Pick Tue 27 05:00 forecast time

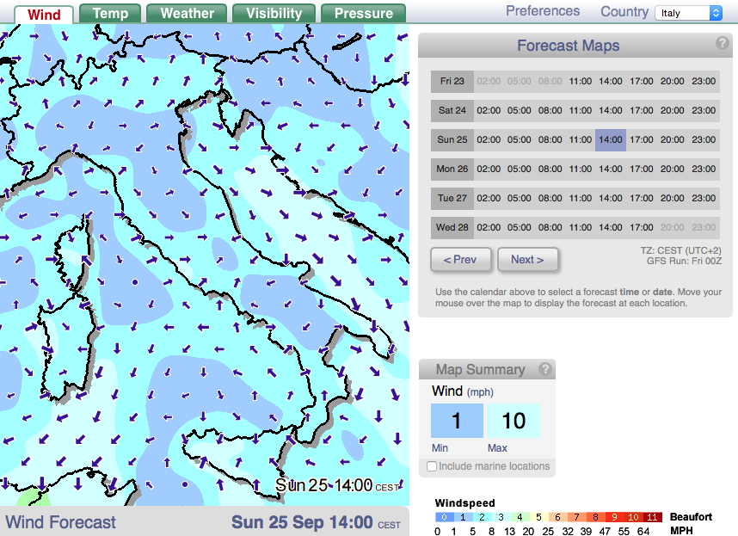pos(520,198)
